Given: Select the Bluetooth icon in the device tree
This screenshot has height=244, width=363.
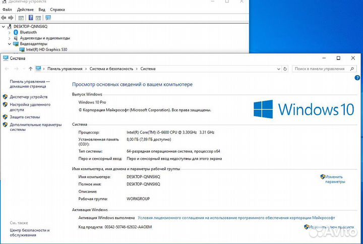Looking at the screenshot, I should pyautogui.click(x=16, y=32).
